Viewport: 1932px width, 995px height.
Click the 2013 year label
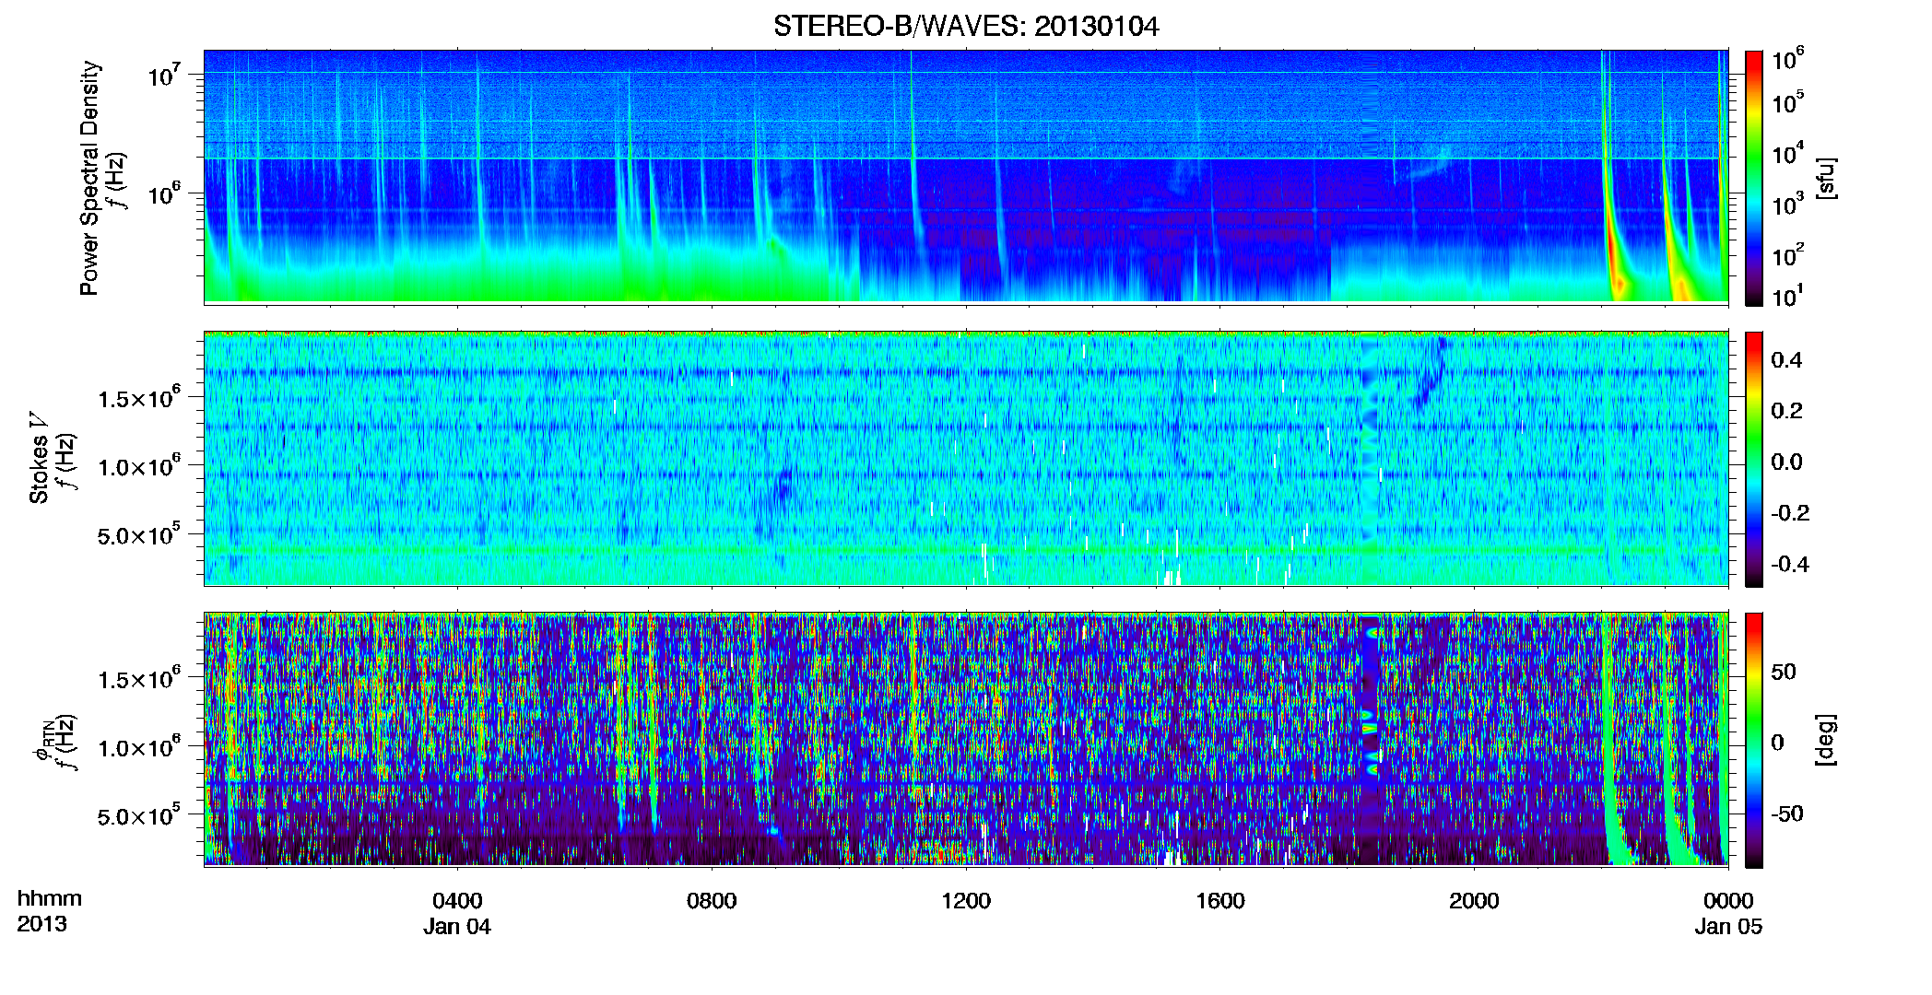41,924
